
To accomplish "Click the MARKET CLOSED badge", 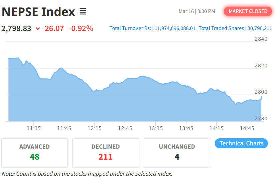I will (248, 11).
